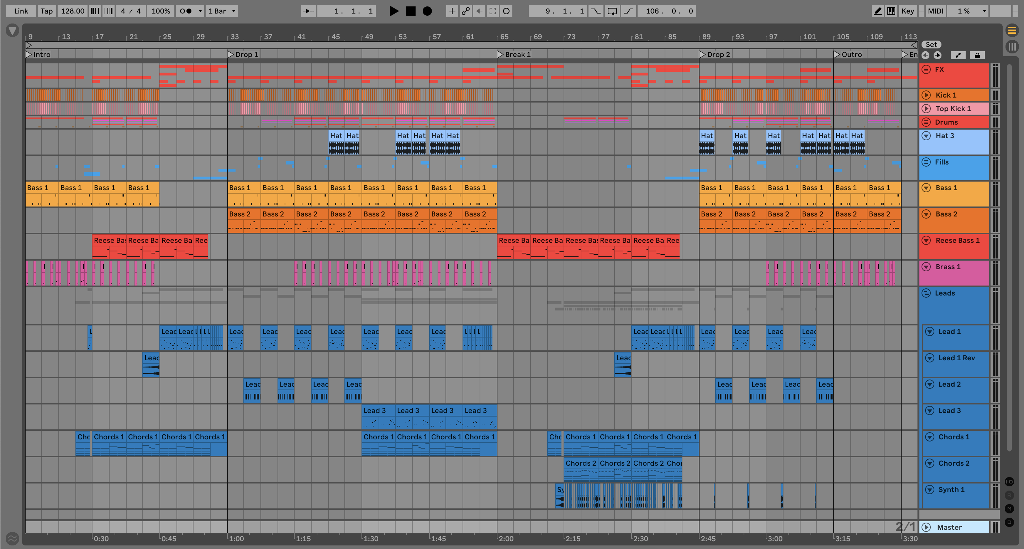
Task: Click the Tap tempo button
Action: tap(47, 11)
